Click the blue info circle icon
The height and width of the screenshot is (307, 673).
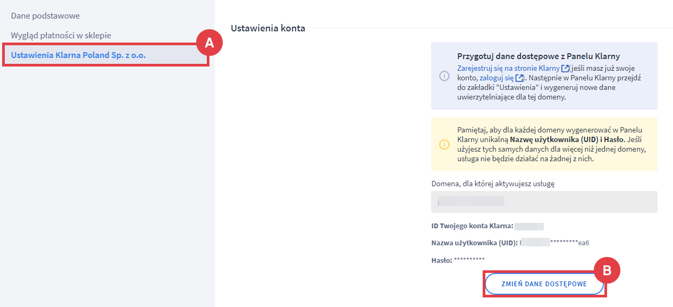click(444, 76)
